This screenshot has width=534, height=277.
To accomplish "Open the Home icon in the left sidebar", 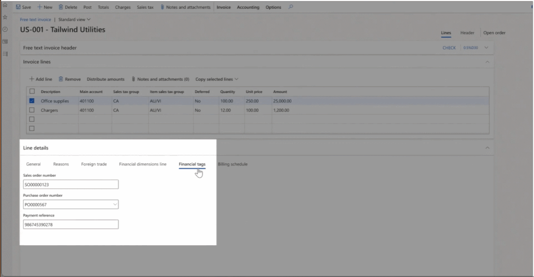I will pyautogui.click(x=5, y=5).
